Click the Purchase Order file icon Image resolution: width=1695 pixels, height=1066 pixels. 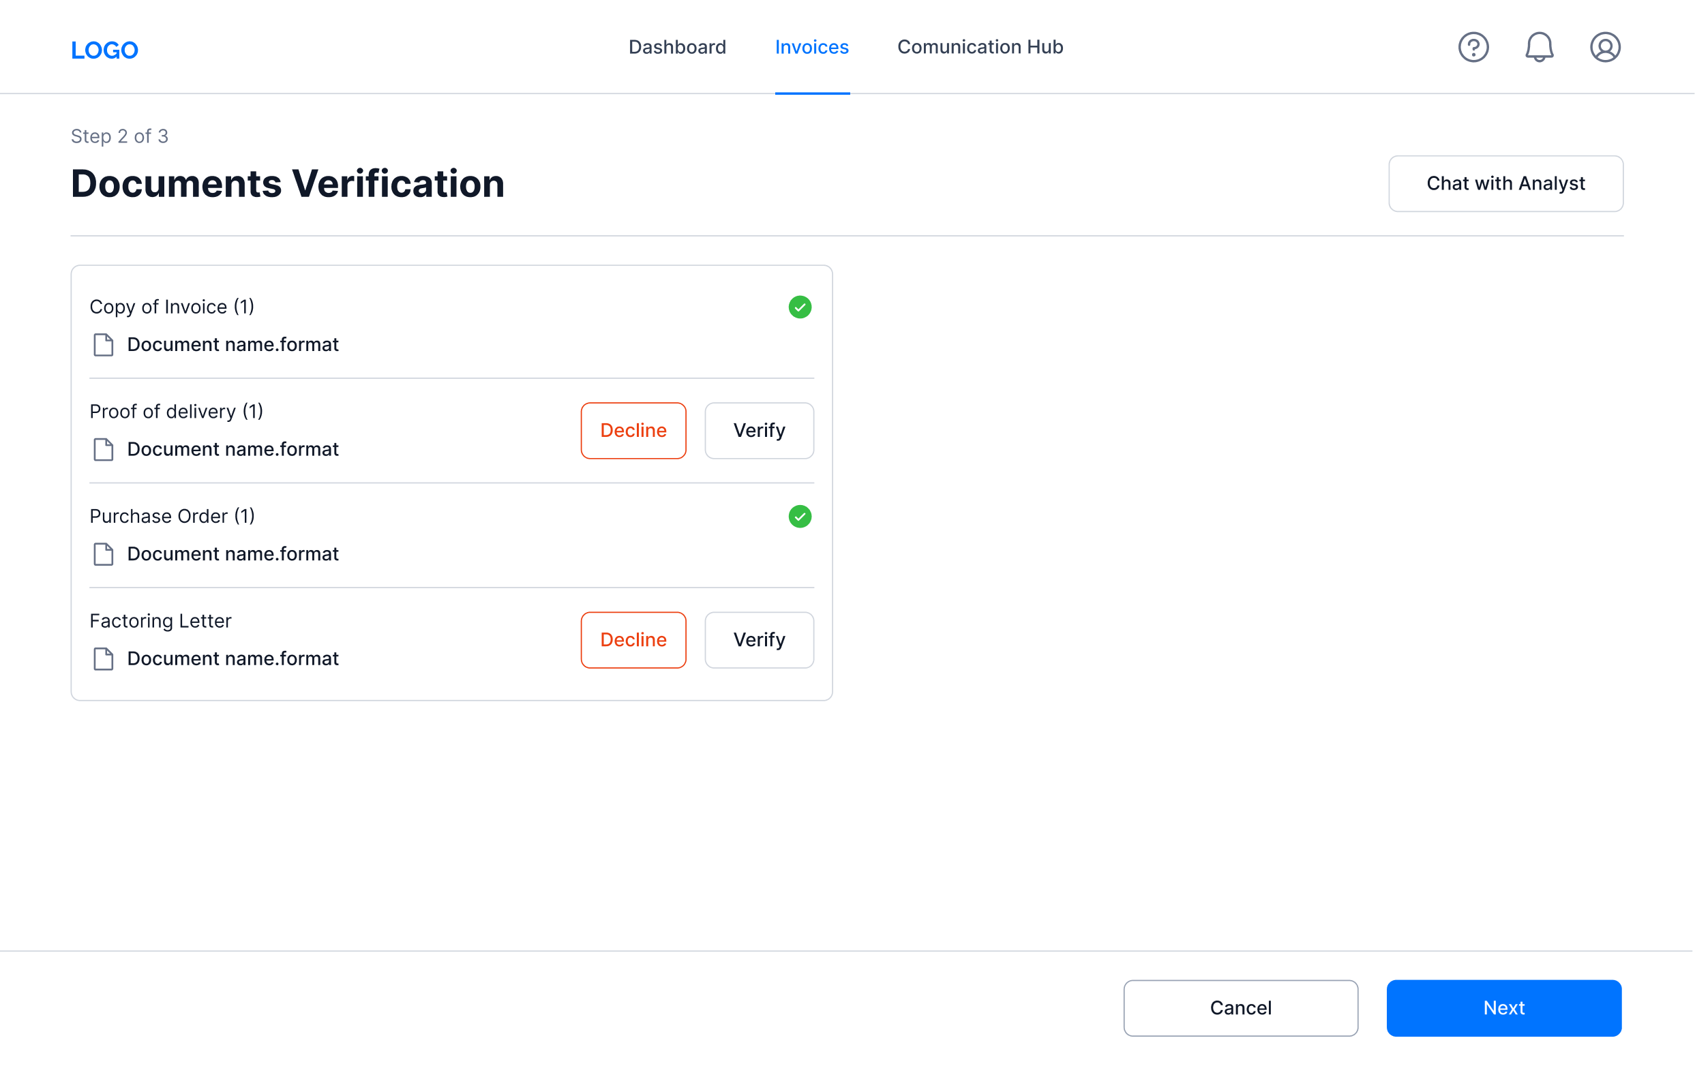tap(104, 554)
